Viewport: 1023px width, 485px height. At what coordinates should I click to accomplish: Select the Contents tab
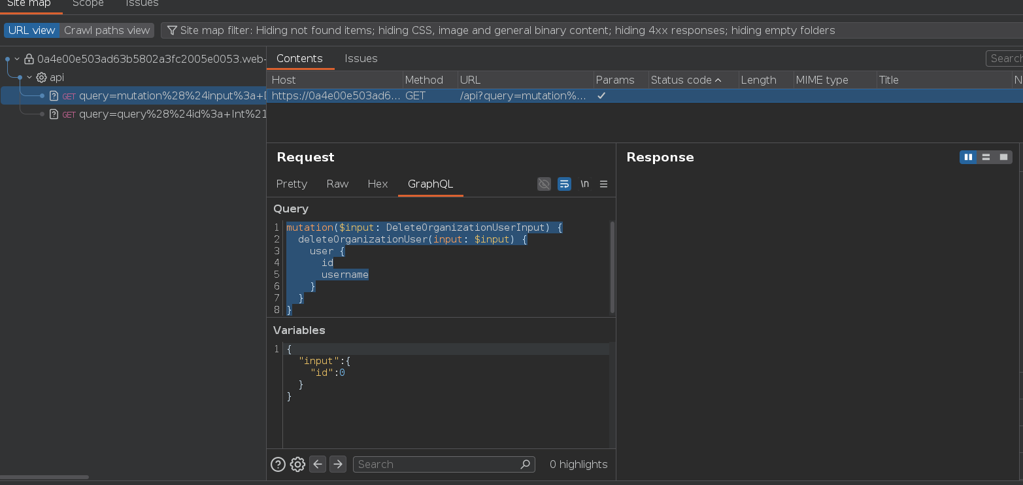pyautogui.click(x=299, y=58)
